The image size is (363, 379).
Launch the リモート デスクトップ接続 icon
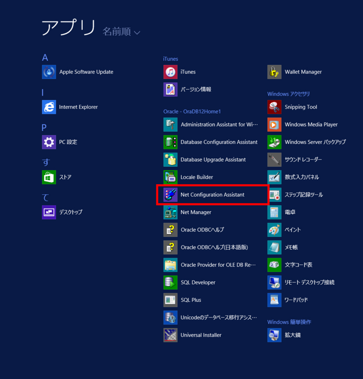click(x=274, y=282)
